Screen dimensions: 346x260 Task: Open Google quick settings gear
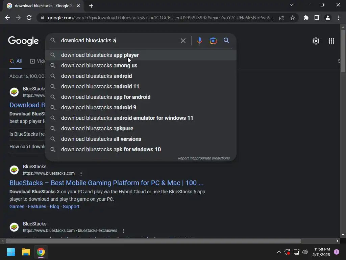point(316,41)
